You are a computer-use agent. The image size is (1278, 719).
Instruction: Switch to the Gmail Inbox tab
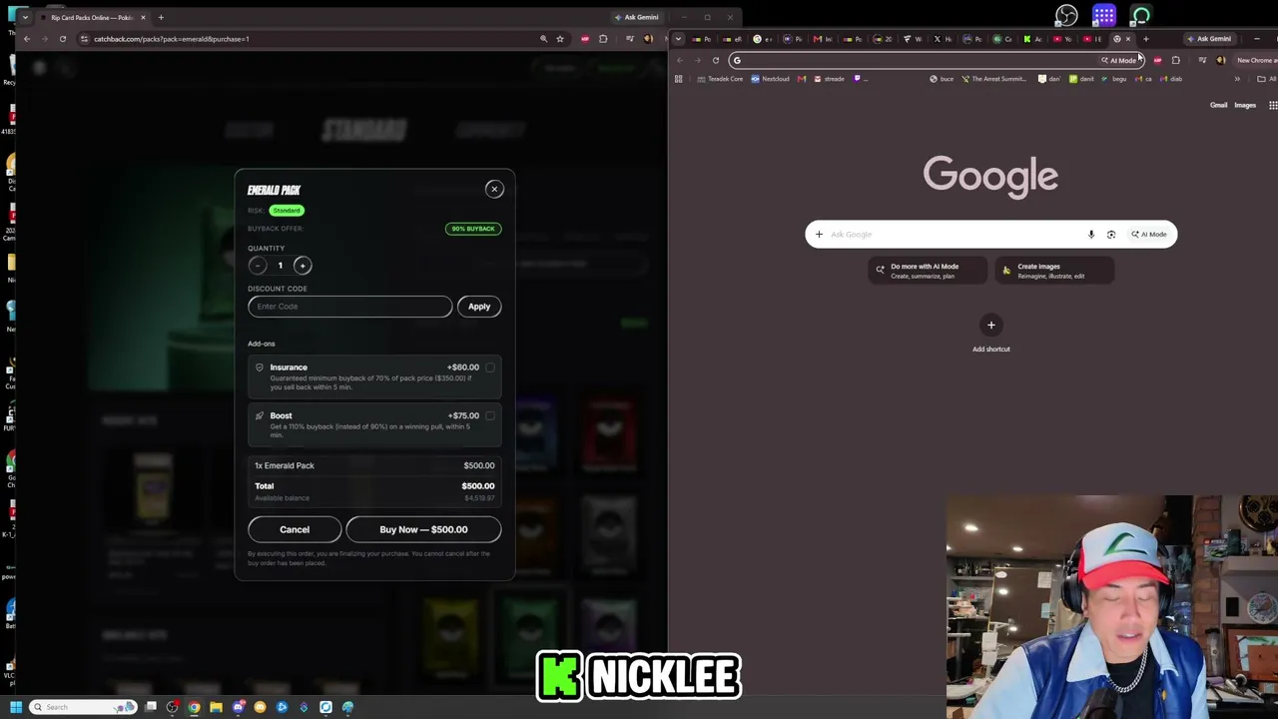tap(821, 39)
